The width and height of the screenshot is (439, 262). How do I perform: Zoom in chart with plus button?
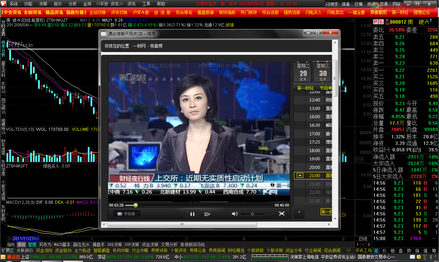pyautogui.click(x=357, y=245)
